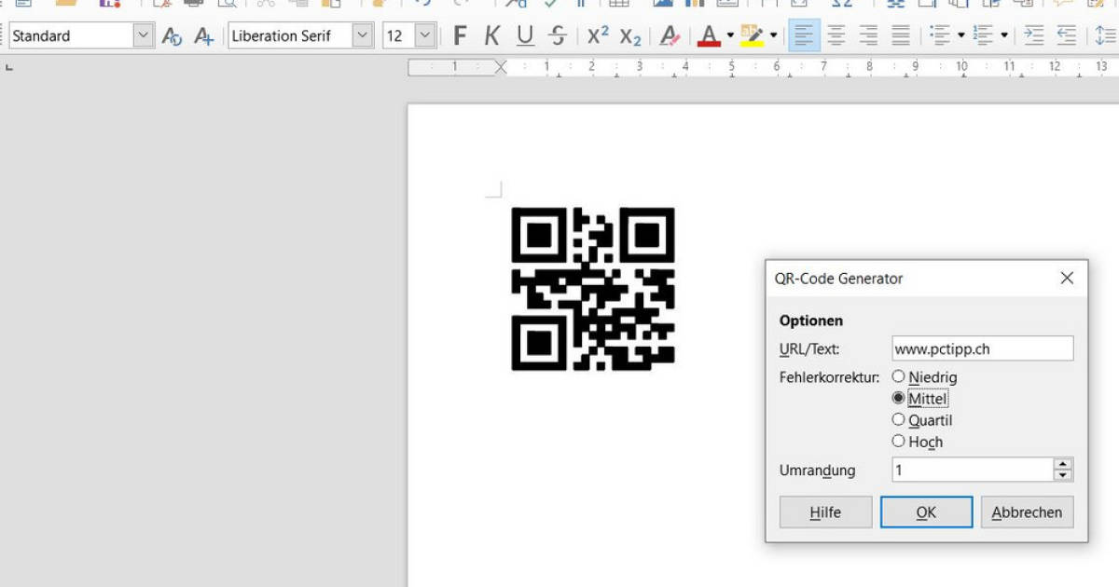
Task: Confirm QR code settings with OK
Action: pyautogui.click(x=926, y=512)
